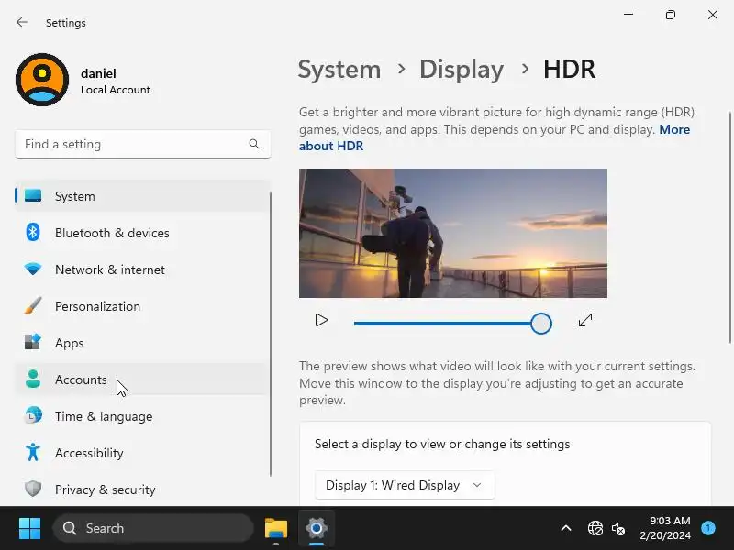734x550 pixels.
Task: Click the Local Account label
Action: tap(116, 90)
